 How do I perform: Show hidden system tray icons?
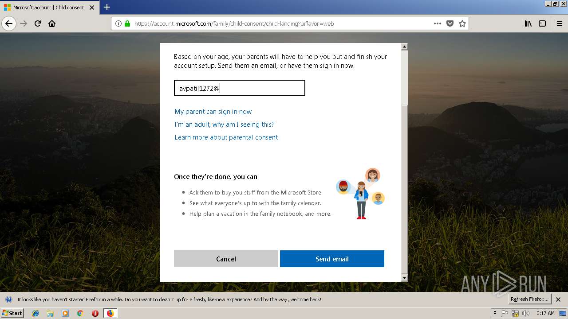coord(495,313)
